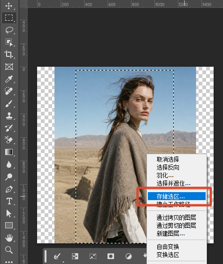Viewport: 223px width, 264px height.
Task: Open the three-dots edit toolbar menu
Action: [9, 262]
